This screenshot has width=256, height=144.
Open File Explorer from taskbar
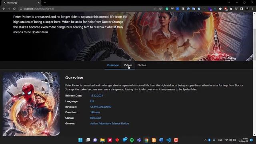(x=102, y=140)
